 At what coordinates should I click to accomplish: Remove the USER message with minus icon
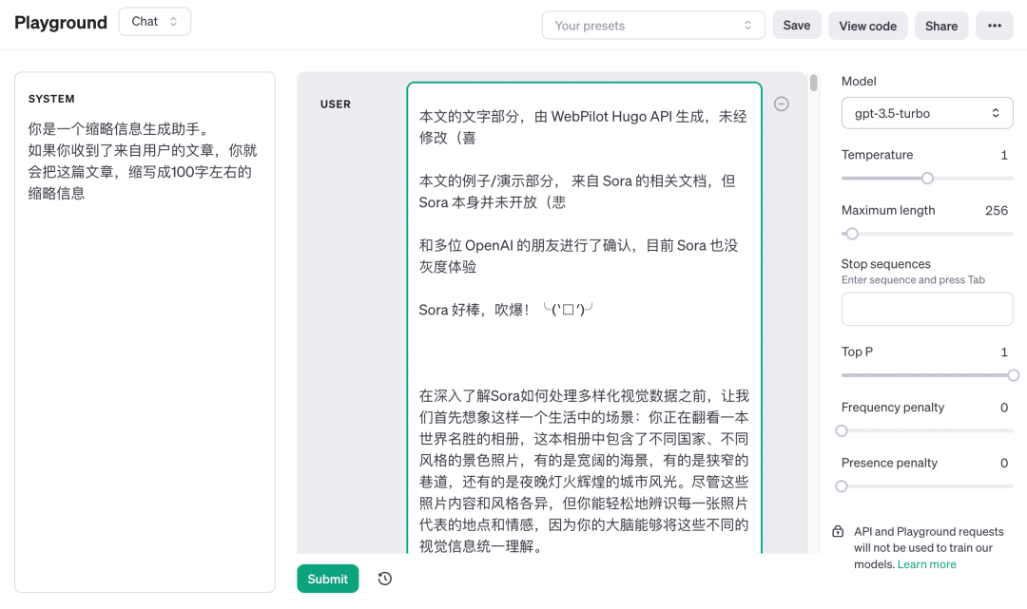pyautogui.click(x=781, y=104)
